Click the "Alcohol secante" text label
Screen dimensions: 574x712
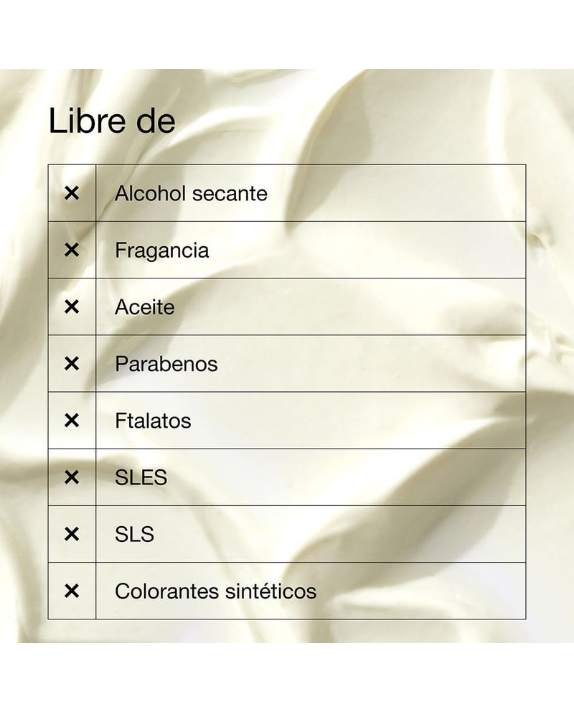click(191, 193)
